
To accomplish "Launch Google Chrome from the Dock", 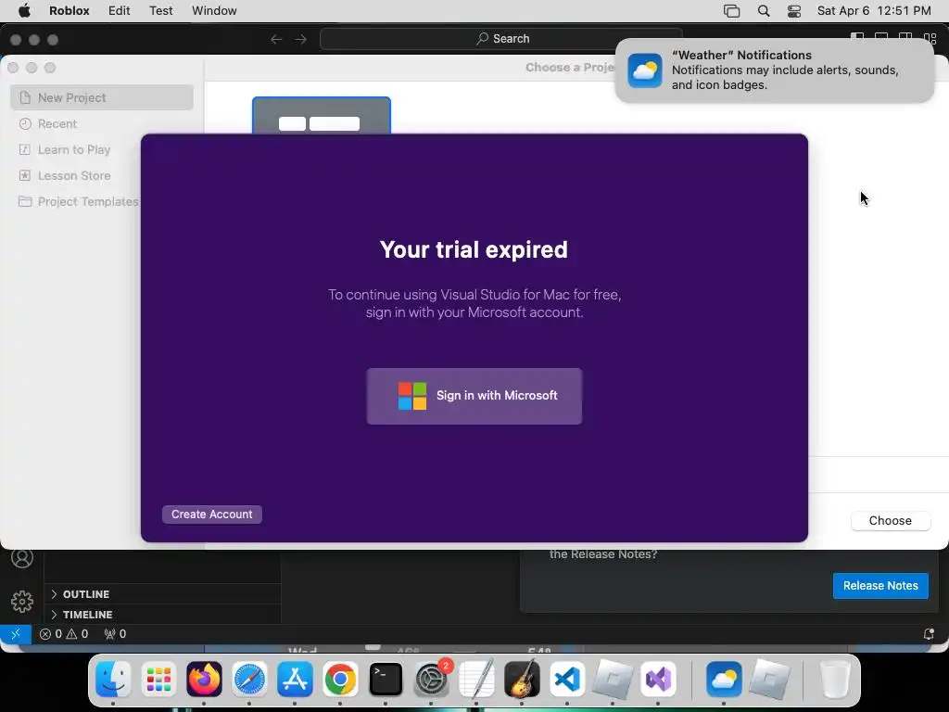I will (x=340, y=679).
